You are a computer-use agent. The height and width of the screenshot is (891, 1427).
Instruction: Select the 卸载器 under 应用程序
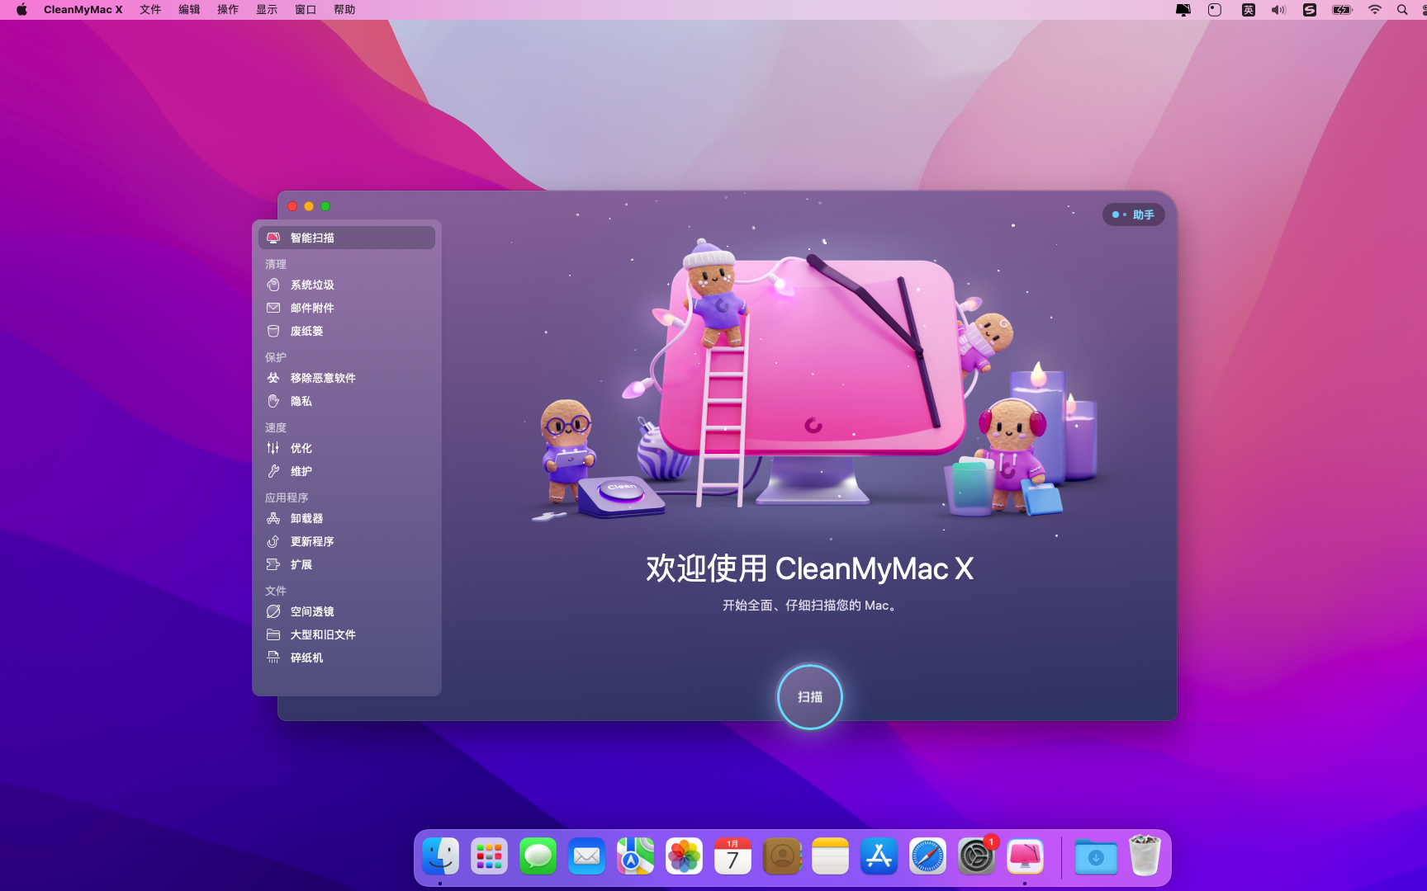coord(305,519)
